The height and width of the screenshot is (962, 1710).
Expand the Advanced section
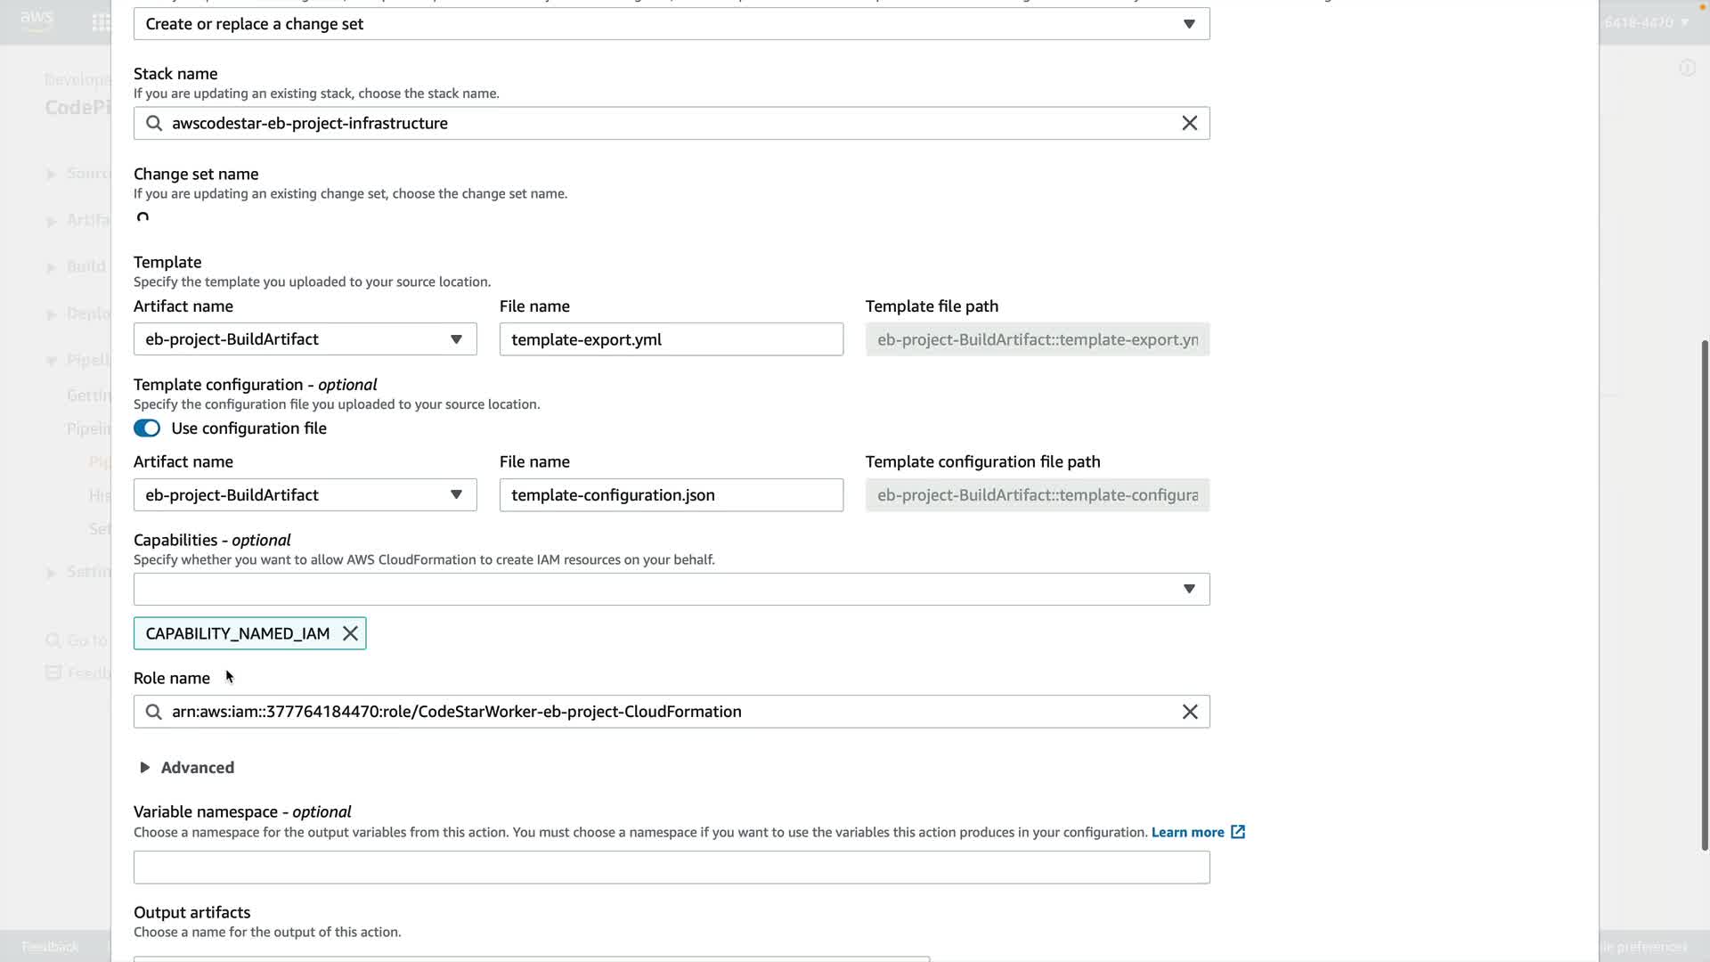[x=187, y=768]
